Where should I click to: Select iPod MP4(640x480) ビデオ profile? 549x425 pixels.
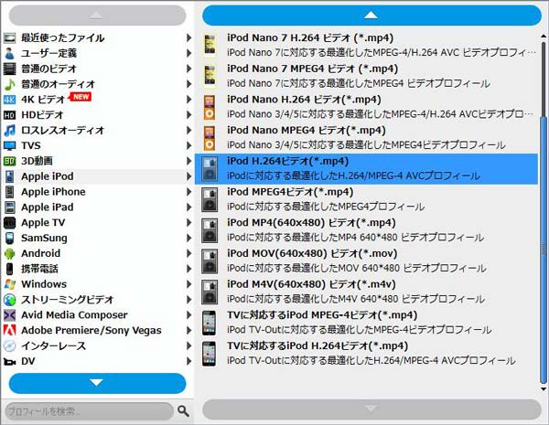366,230
